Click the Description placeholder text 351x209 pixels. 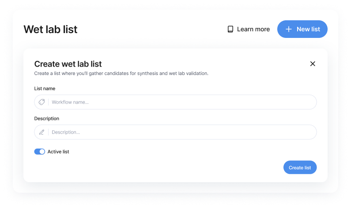click(x=67, y=132)
